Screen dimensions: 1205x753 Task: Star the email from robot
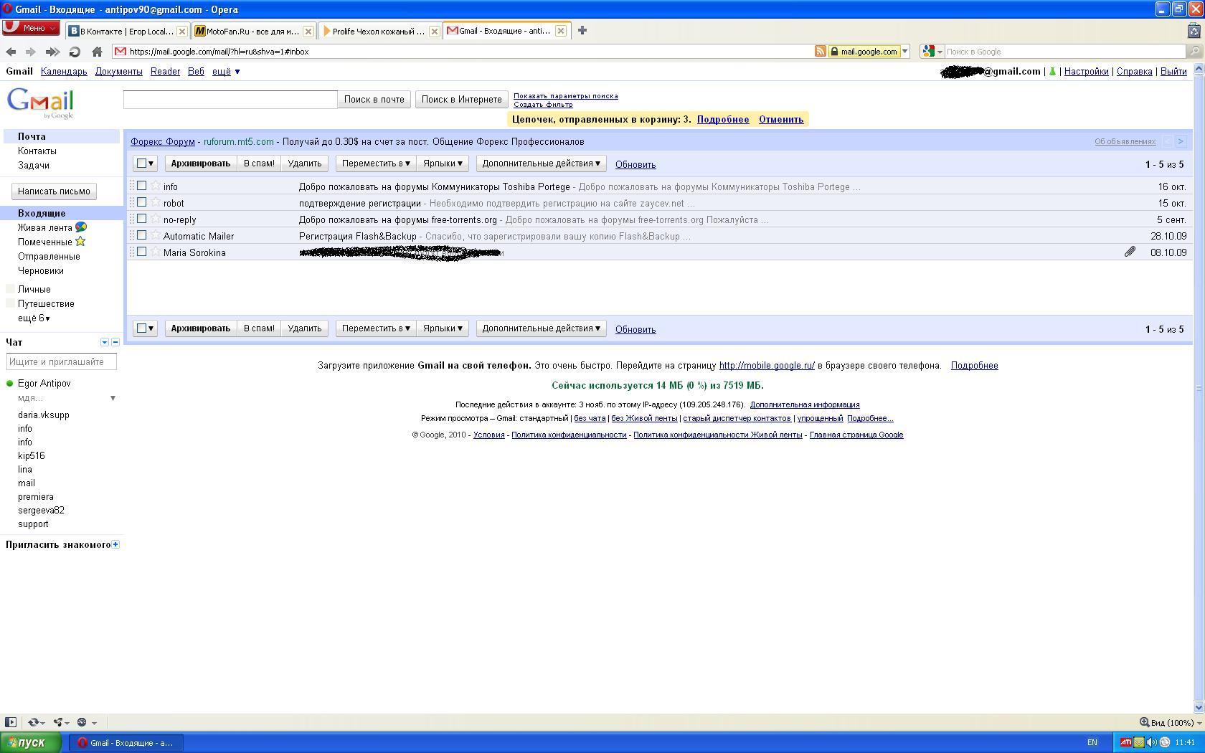point(156,202)
